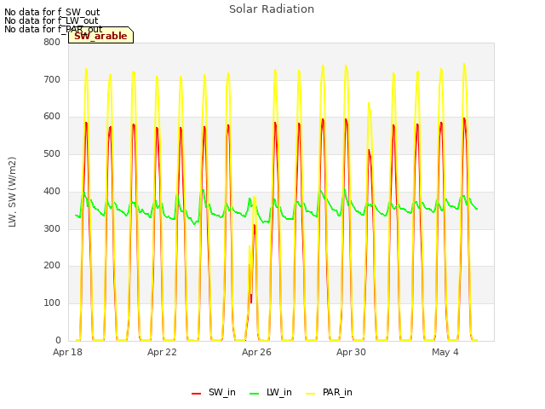Click the y-axis title LW, SW (W/m2)
545x409 pixels.
pos(12,192)
